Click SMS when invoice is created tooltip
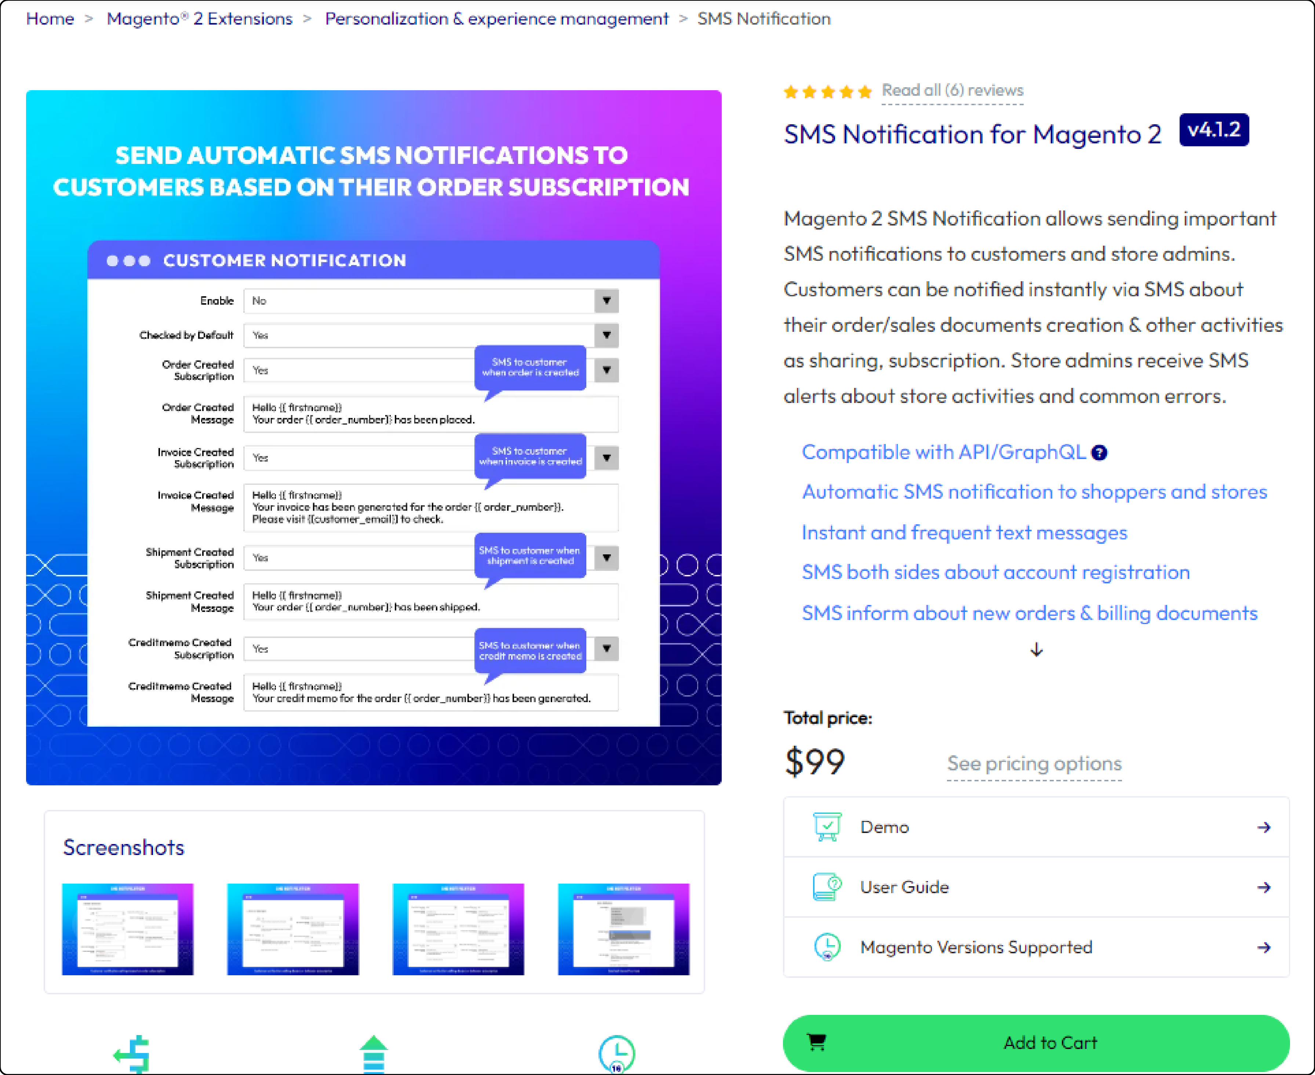The image size is (1315, 1075). [x=530, y=456]
